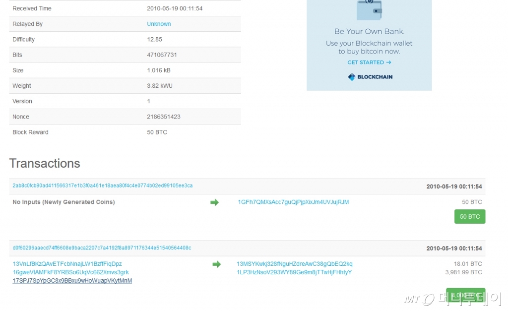Open transaction hash starting with d0f60296aaecd
This screenshot has height=311, width=508.
tap(102, 248)
